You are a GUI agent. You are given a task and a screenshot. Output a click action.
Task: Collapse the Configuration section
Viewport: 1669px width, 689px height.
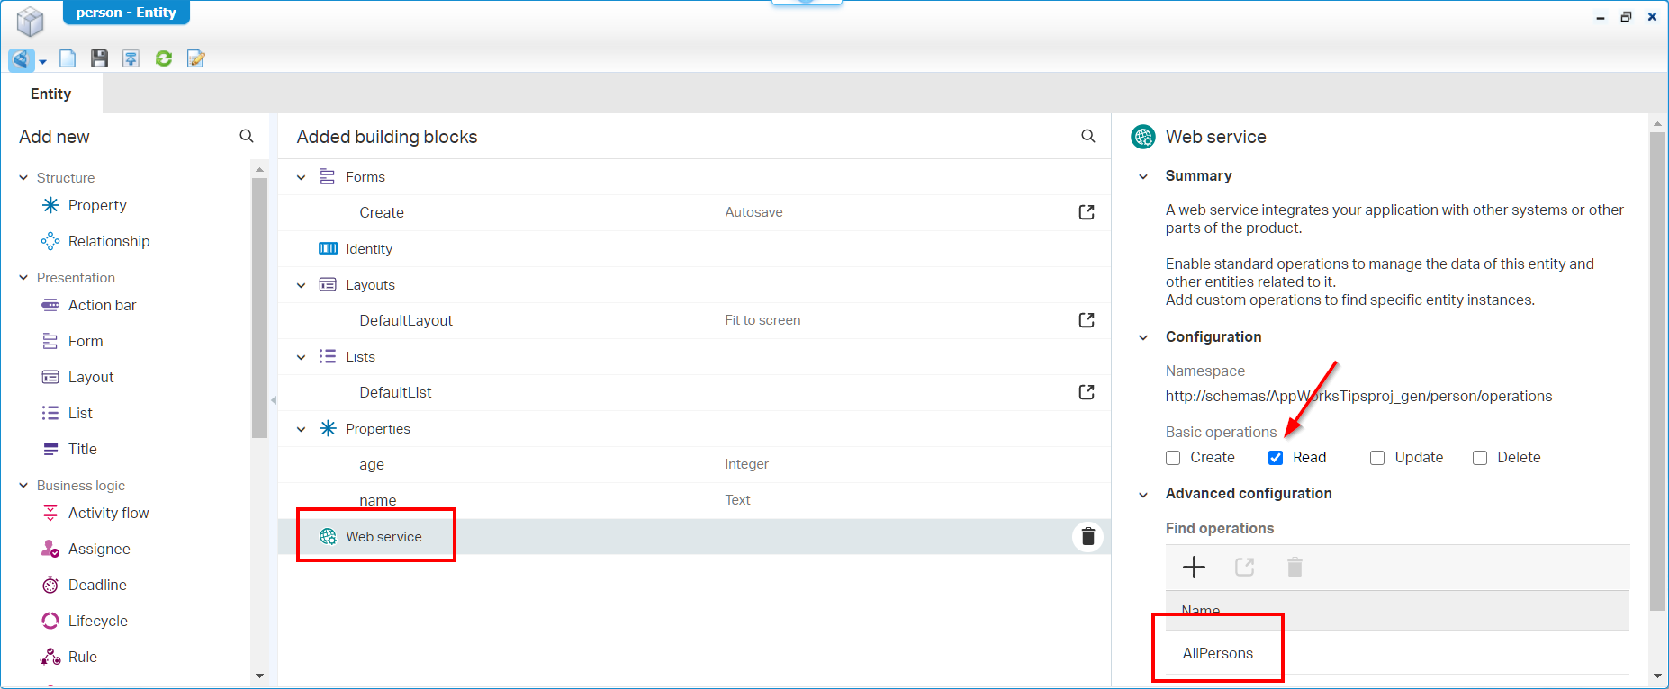pyautogui.click(x=1143, y=337)
